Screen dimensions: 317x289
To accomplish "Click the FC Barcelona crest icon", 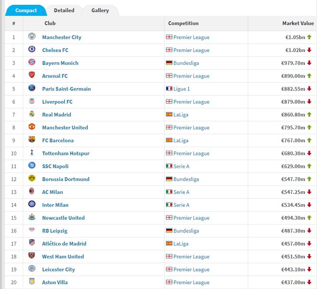I will 32,140.
